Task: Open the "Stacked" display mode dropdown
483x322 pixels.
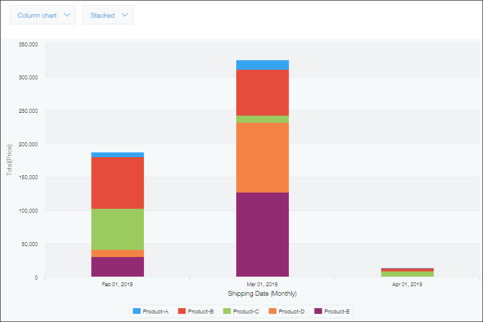Action: (108, 15)
